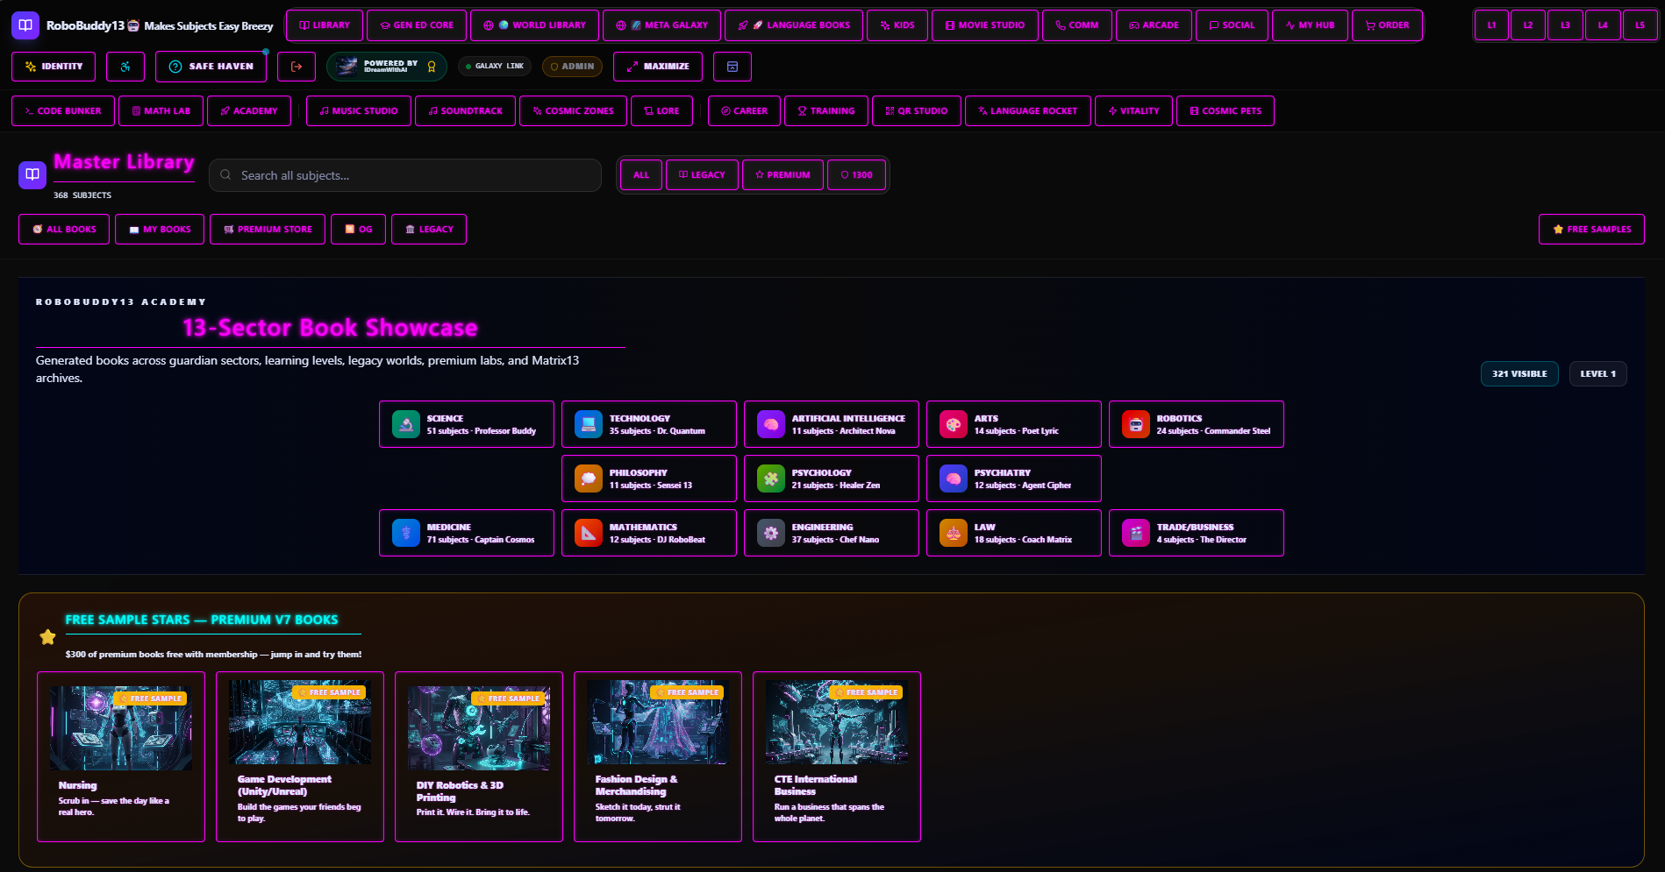Click the Master Library book icon
Image resolution: width=1665 pixels, height=872 pixels.
click(x=32, y=174)
